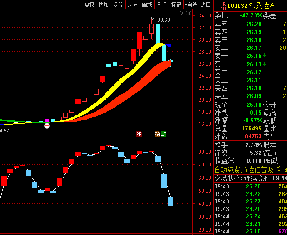Screen dimensions: 287x235
Task: Select 买二 price 26.12
Action: (254, 72)
